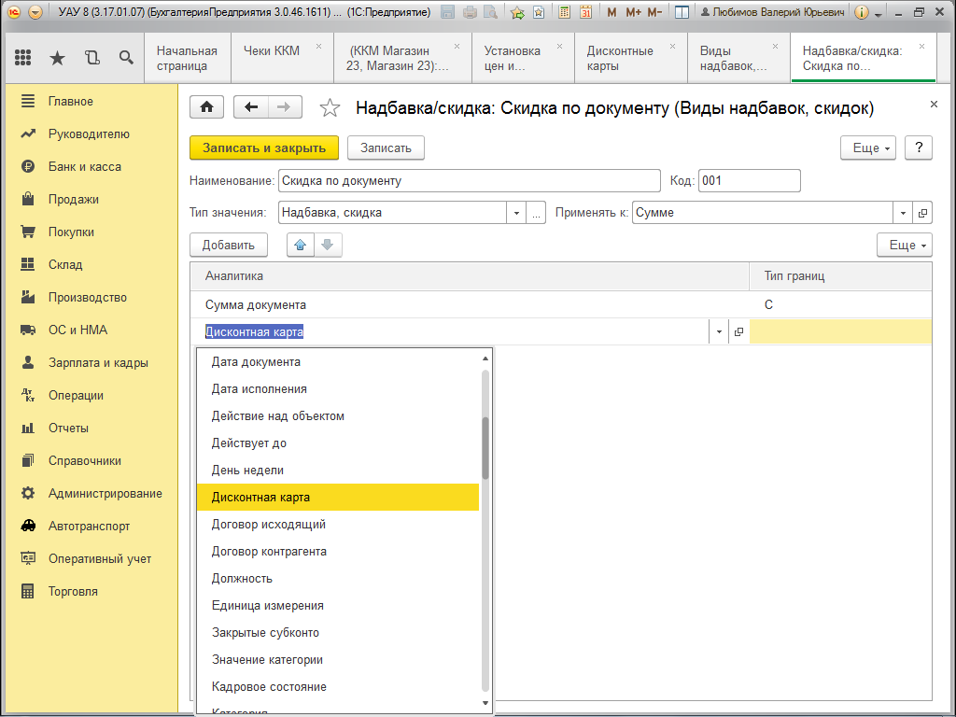The image size is (956, 717).
Task: Open the calculator icon in title bar
Action: click(565, 12)
